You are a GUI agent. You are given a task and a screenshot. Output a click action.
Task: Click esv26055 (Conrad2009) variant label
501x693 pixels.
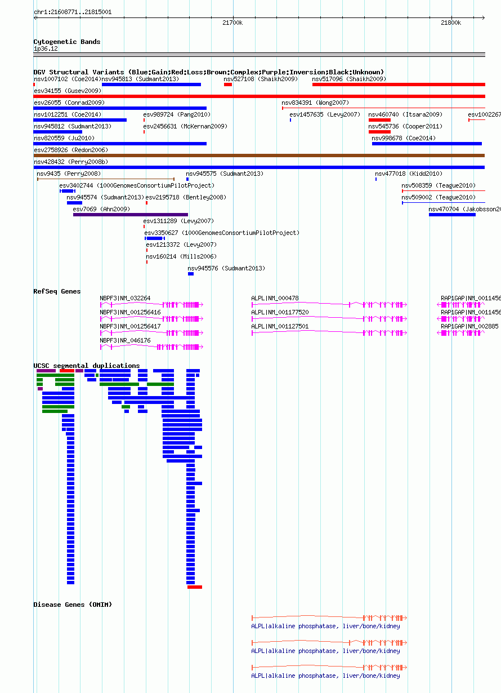click(x=69, y=103)
